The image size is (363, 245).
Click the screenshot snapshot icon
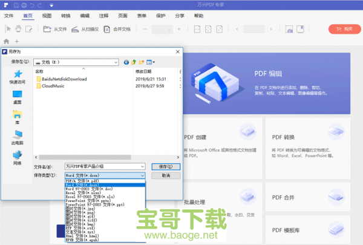click(289, 29)
